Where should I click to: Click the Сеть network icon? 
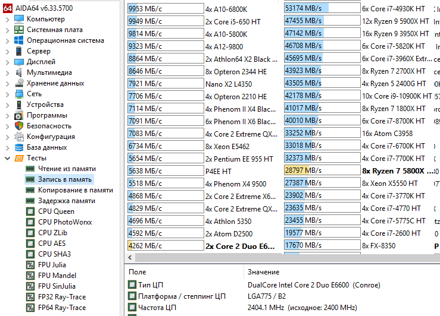[x=19, y=94]
